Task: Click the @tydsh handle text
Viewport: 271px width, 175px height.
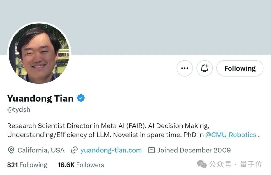Action: (x=19, y=109)
